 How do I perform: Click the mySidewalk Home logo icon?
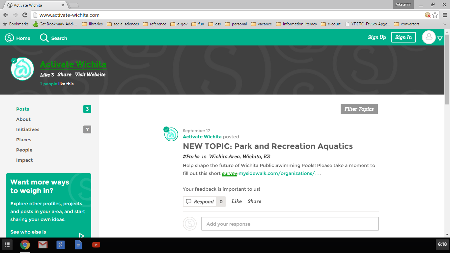[x=9, y=38]
